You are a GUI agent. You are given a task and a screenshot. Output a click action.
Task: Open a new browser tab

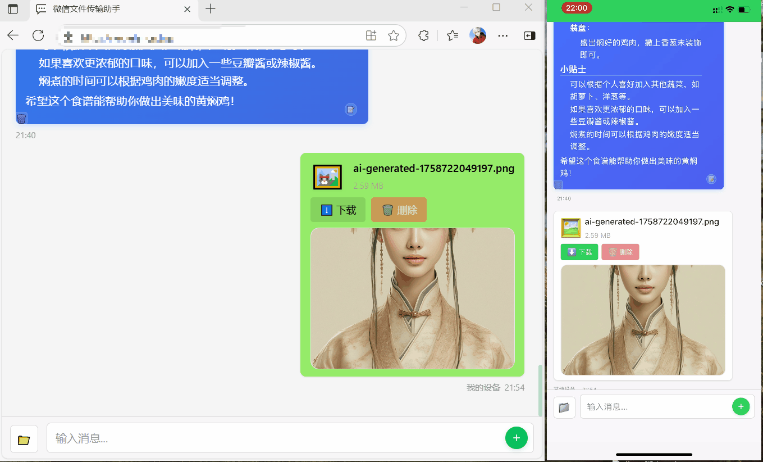211,9
